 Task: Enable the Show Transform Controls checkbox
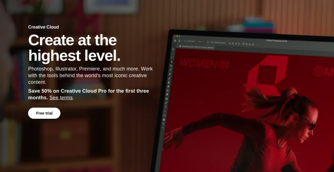click(208, 42)
